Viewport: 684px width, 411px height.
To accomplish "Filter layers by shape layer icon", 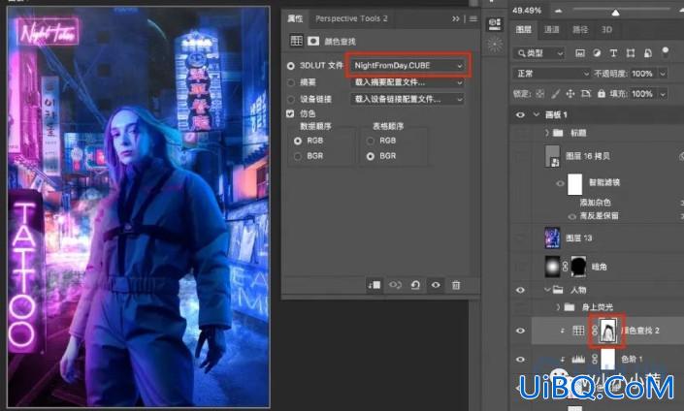I will click(631, 53).
